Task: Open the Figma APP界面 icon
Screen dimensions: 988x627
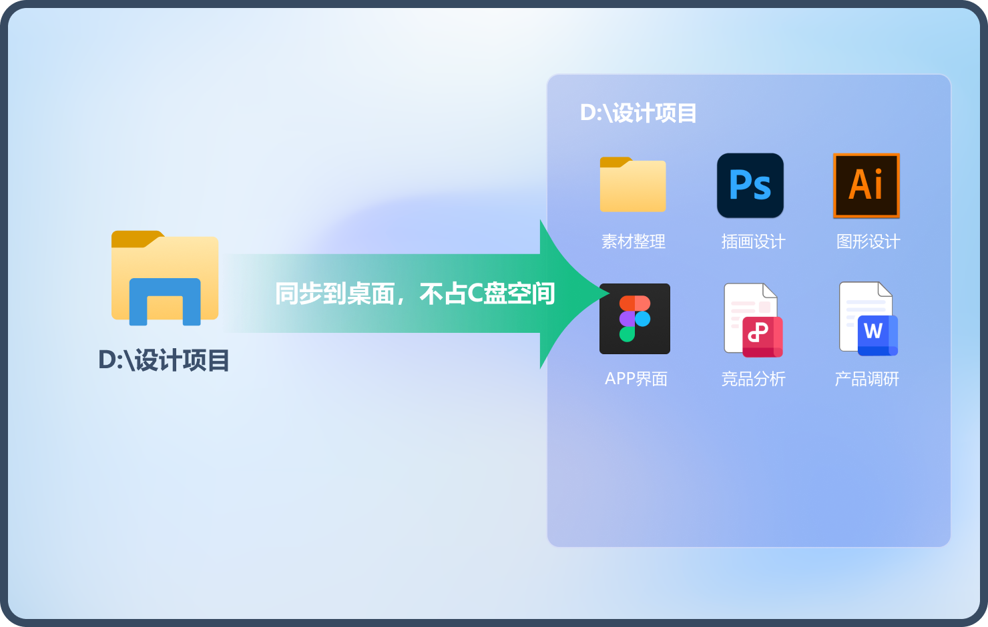Action: point(634,319)
